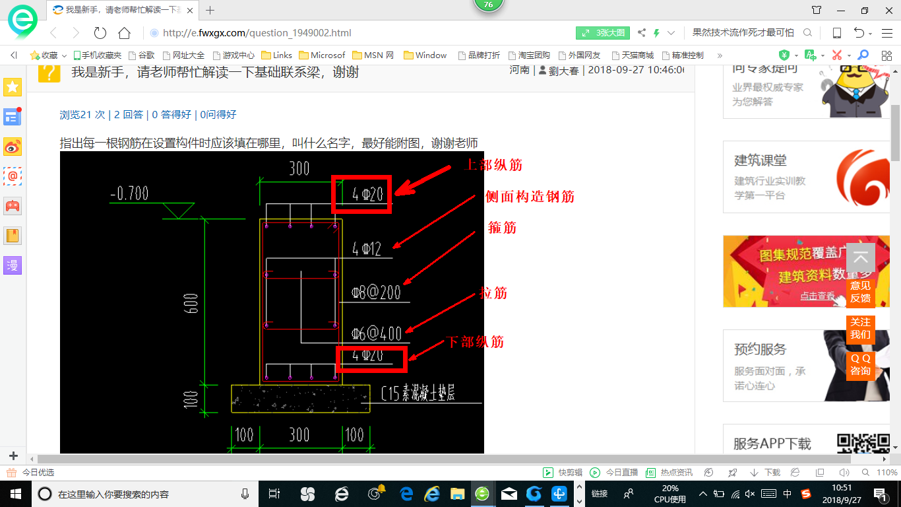Click the 3张大图 green button
Image resolution: width=901 pixels, height=507 pixels.
point(603,33)
